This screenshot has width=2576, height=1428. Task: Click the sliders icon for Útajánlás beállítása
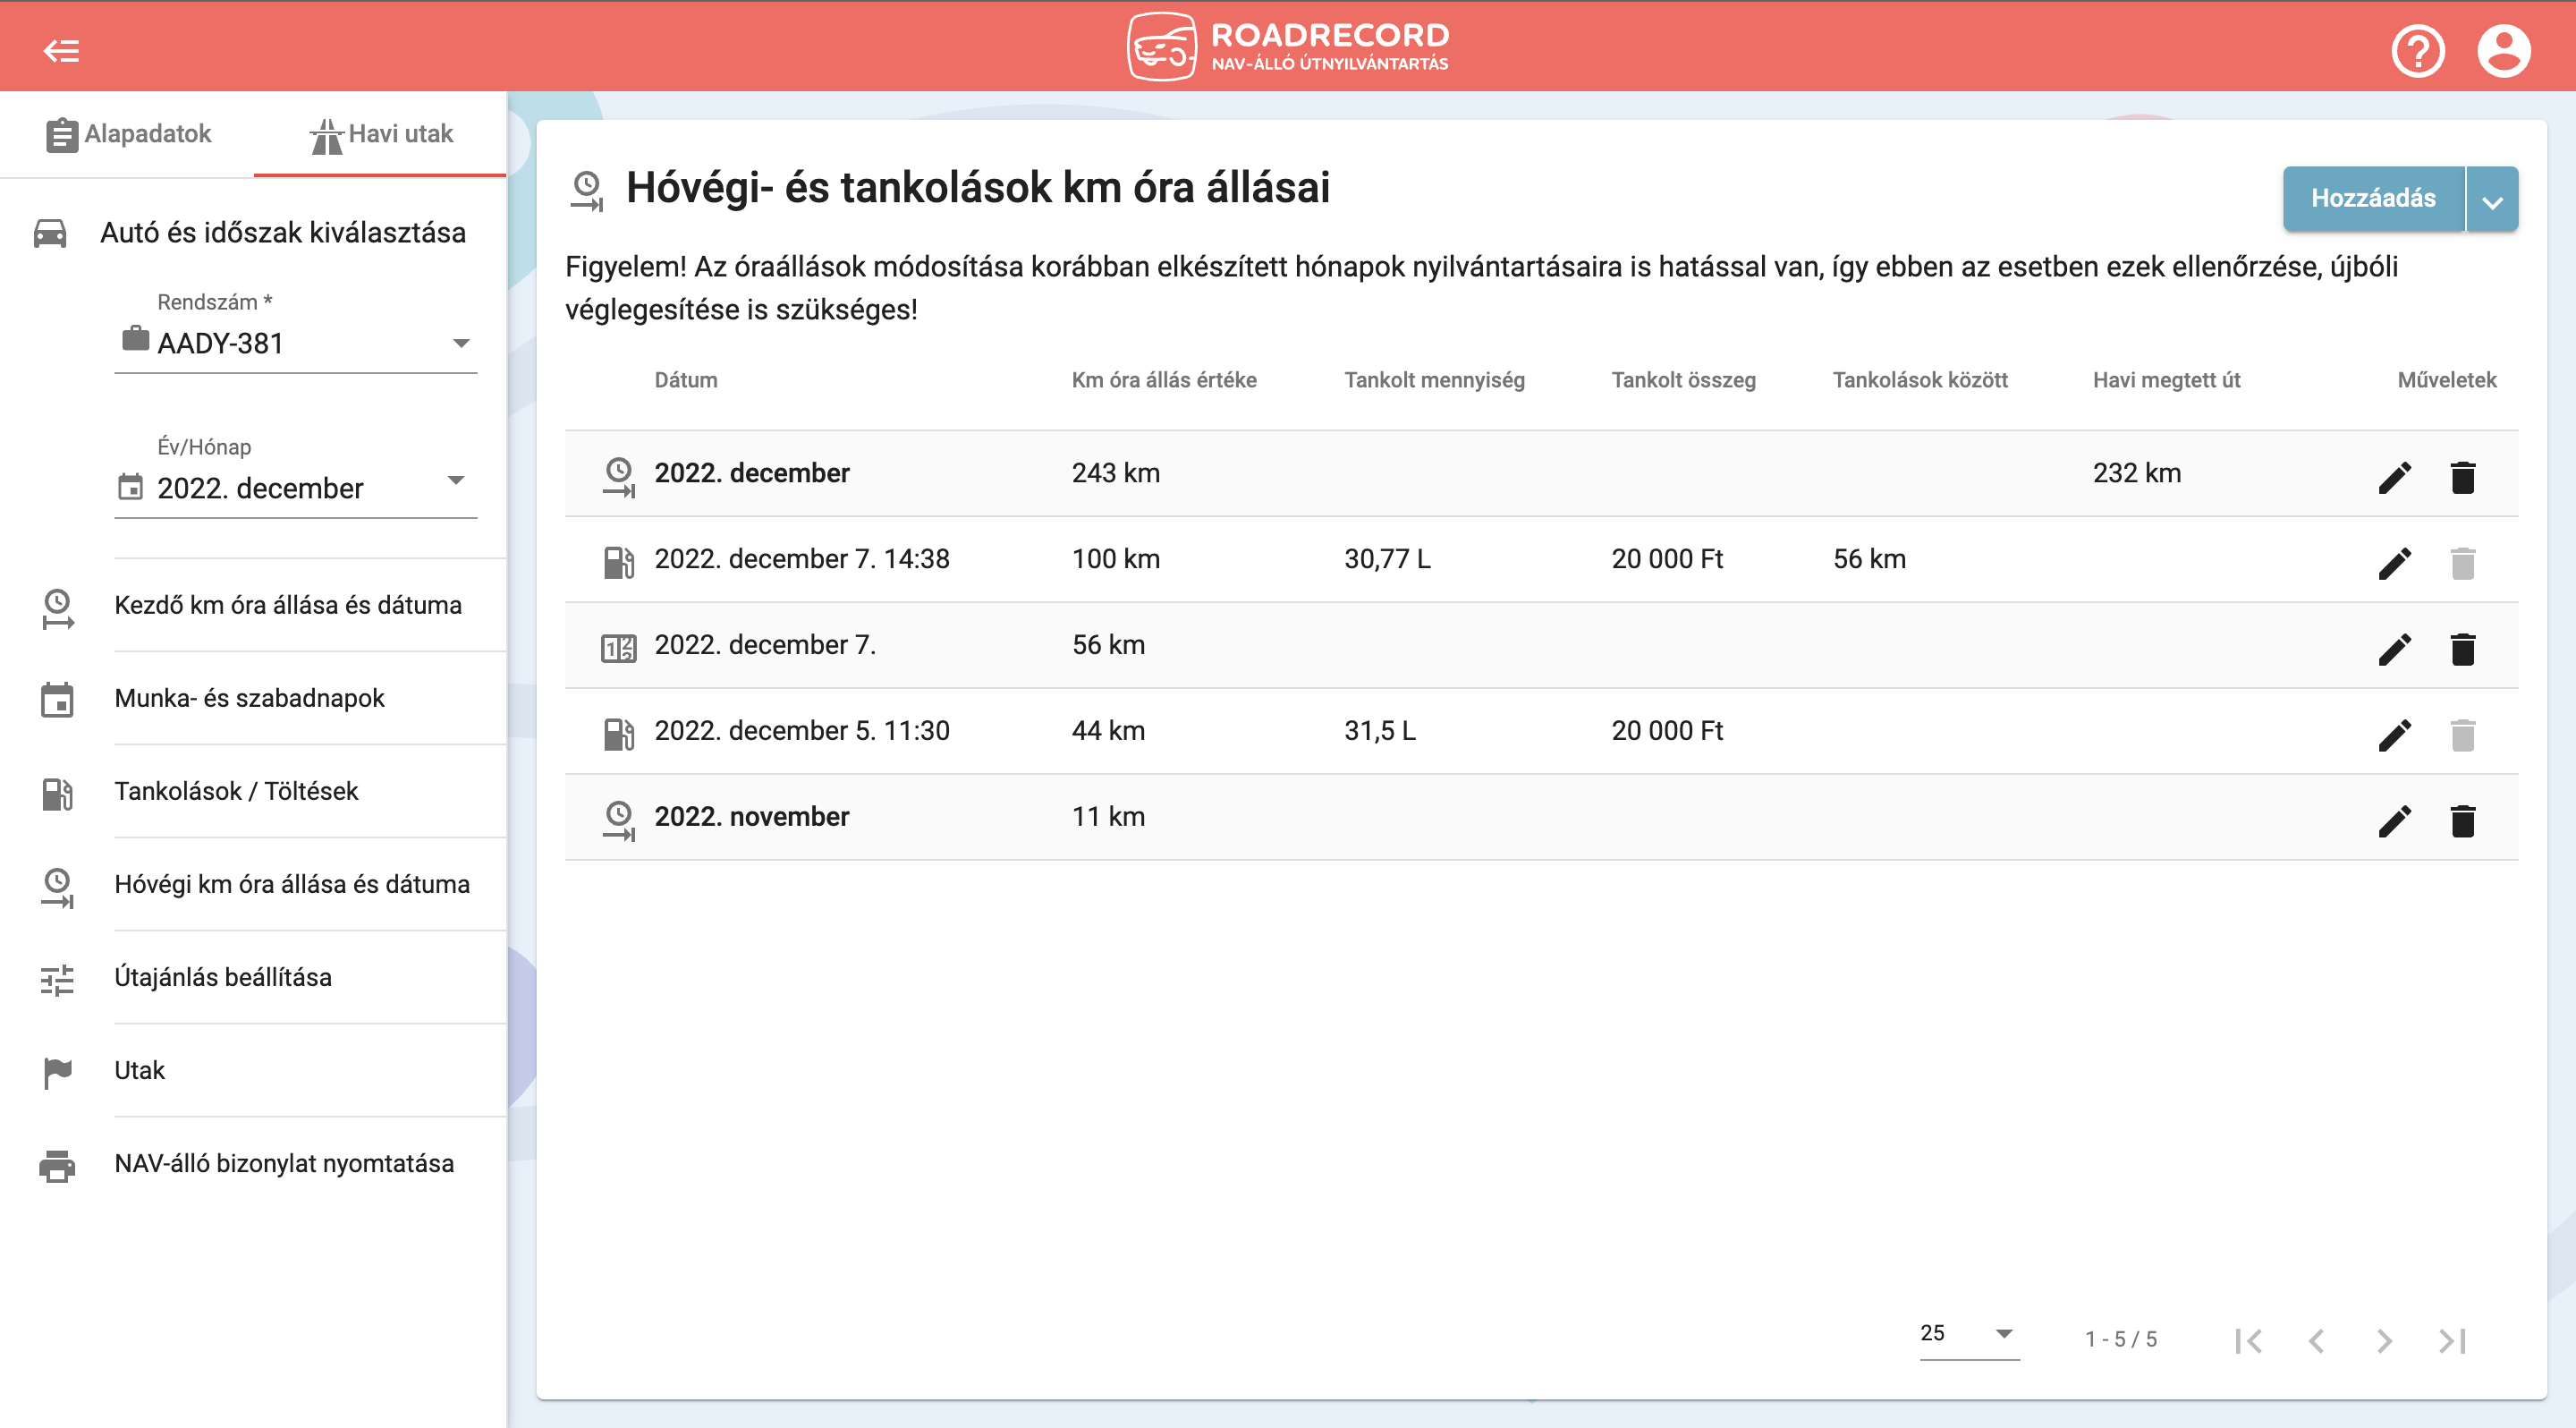57,979
